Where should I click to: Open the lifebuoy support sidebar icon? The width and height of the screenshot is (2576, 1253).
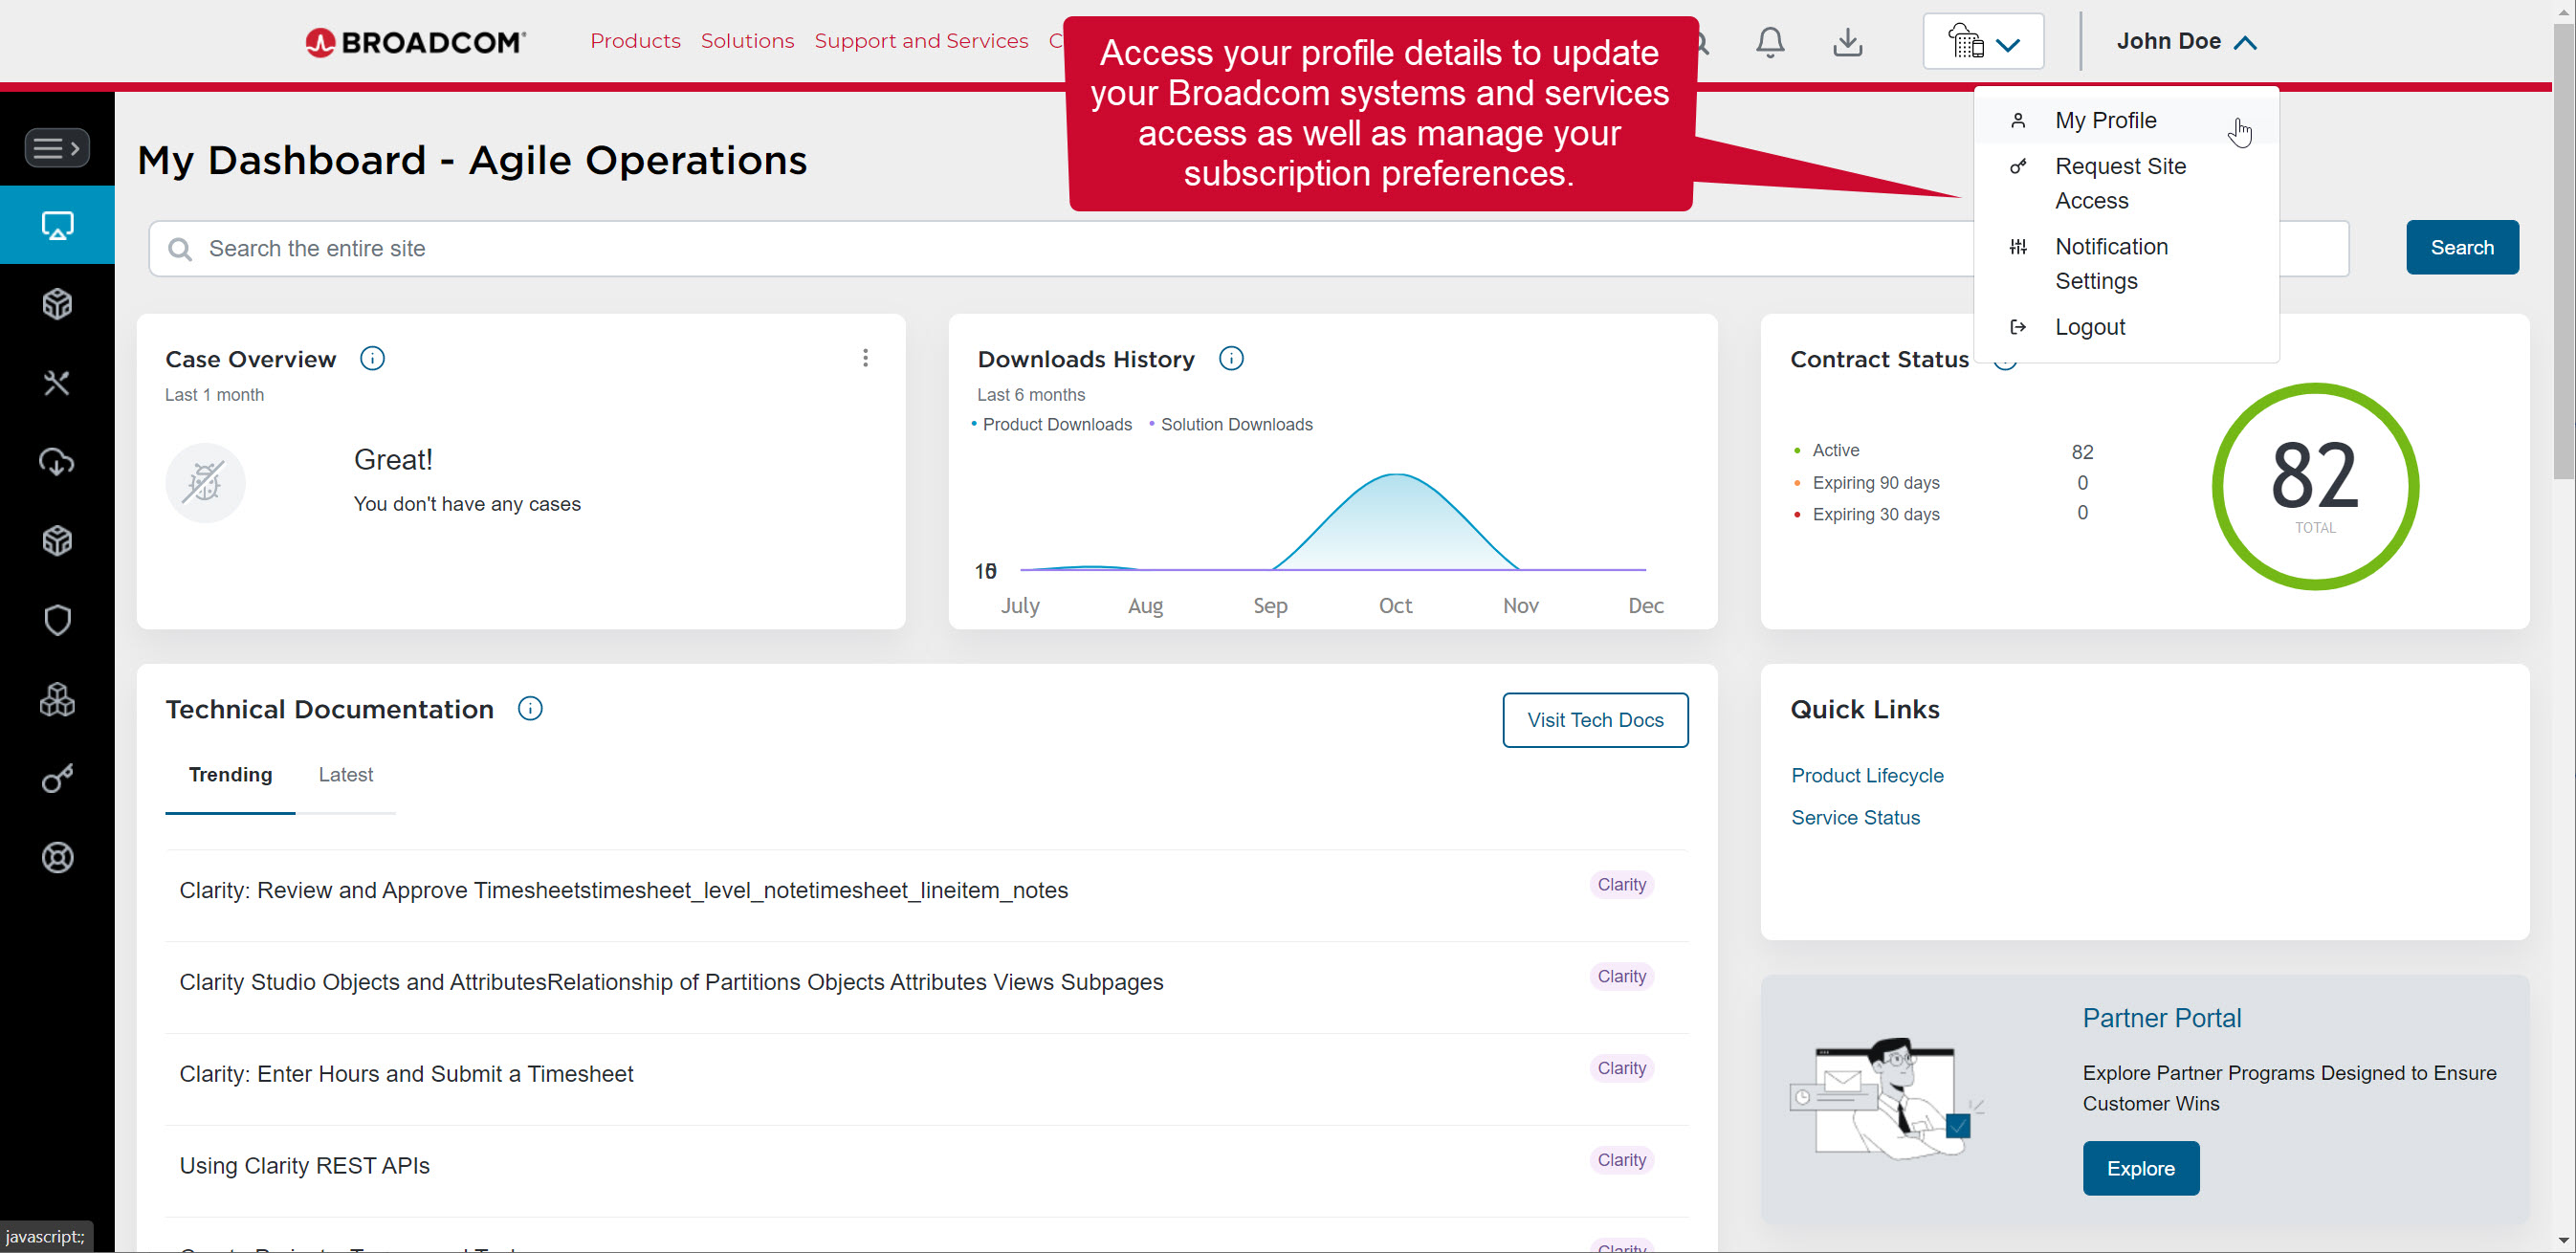(57, 857)
